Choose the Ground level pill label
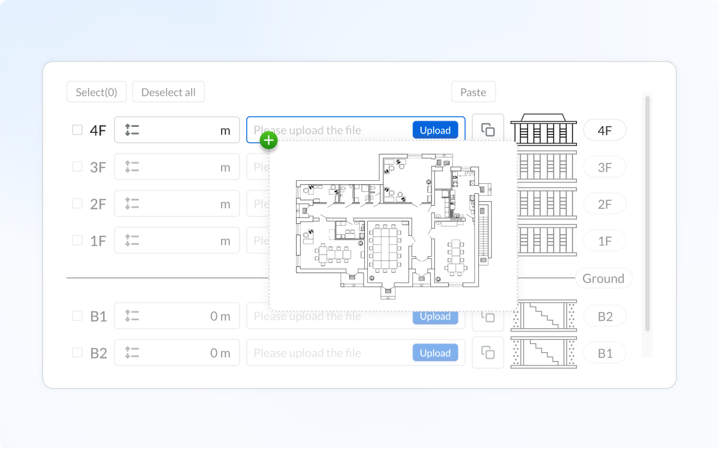Image resolution: width=719 pixels, height=449 pixels. (603, 278)
